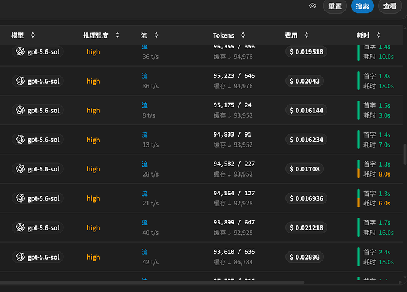Viewport: 407px width, 292px height.
Task: Click the 查看 view button
Action: tap(390, 6)
